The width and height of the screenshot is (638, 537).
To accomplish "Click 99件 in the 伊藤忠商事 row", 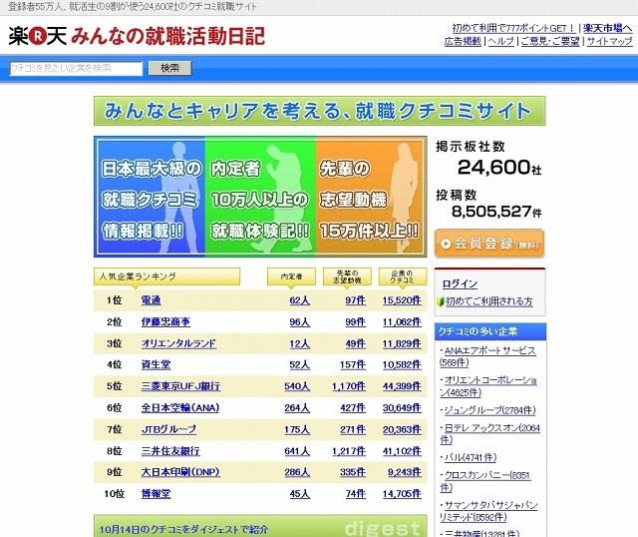I will [x=355, y=321].
